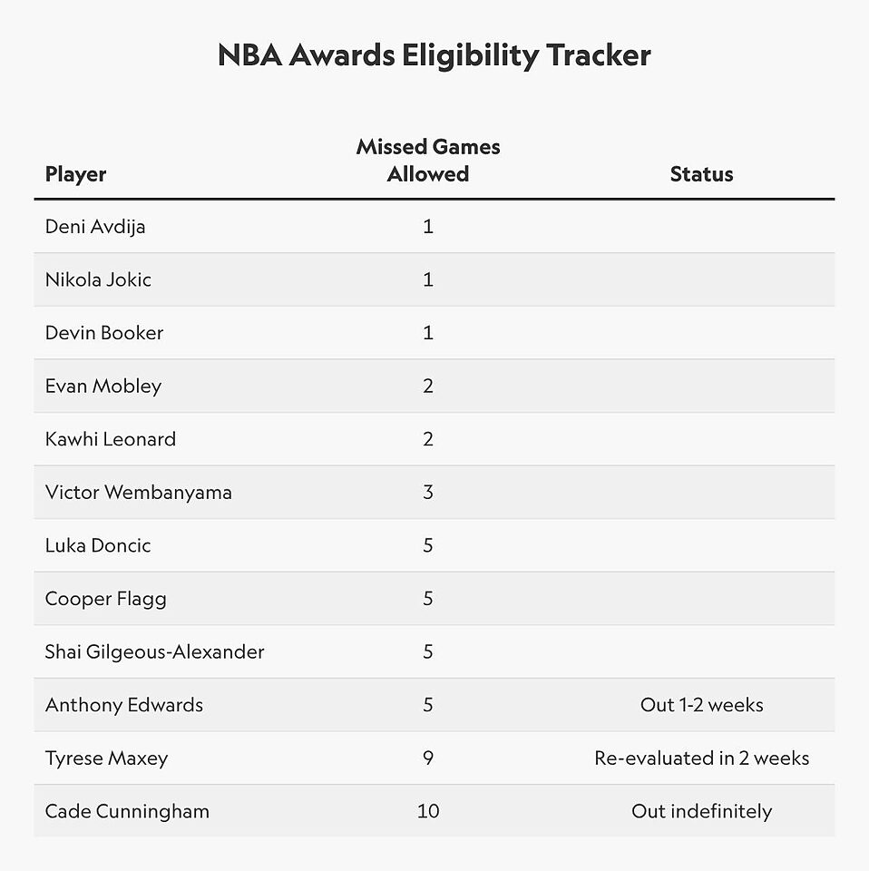Click Kawhi Leonard's name

(x=111, y=439)
